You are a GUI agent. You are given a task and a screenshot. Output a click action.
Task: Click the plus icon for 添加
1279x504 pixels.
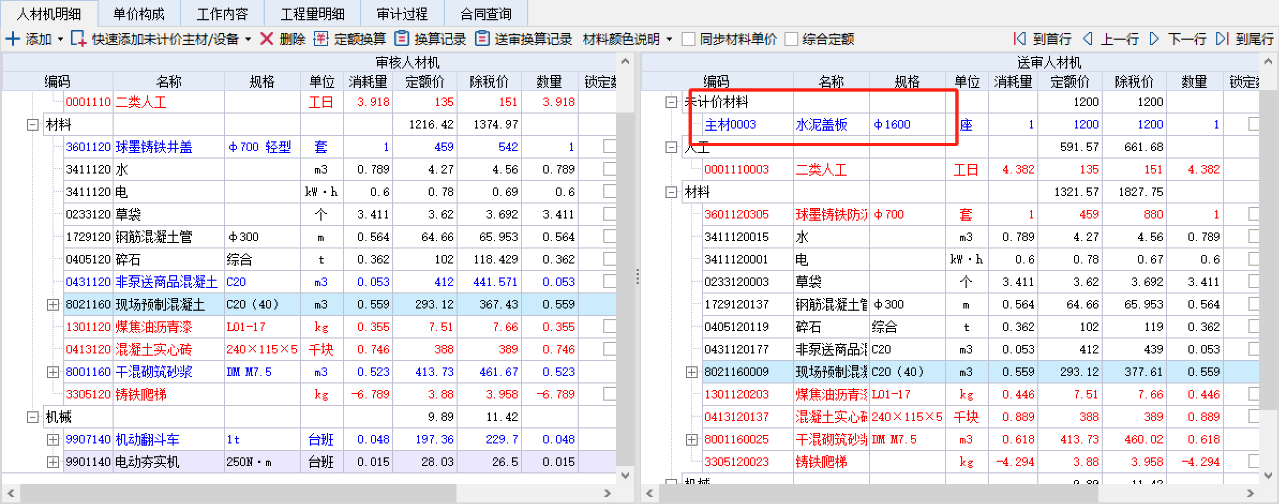12,39
